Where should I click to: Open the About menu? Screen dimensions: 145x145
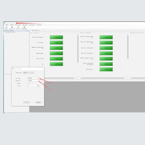39,25
